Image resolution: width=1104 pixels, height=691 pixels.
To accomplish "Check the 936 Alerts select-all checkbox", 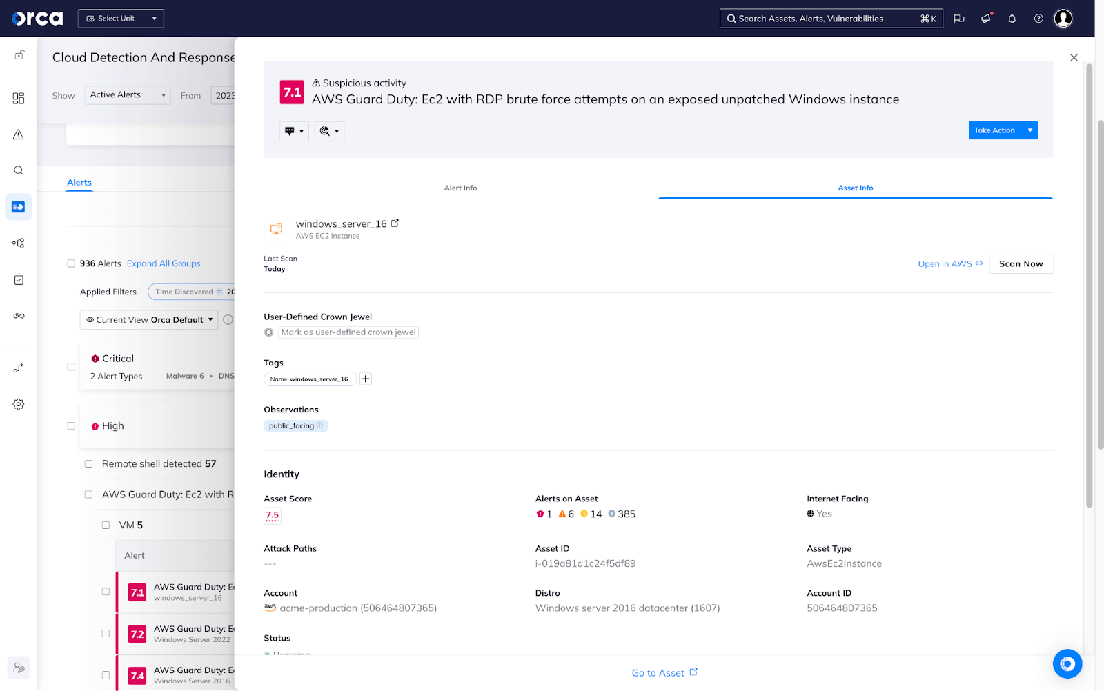I will [x=71, y=263].
